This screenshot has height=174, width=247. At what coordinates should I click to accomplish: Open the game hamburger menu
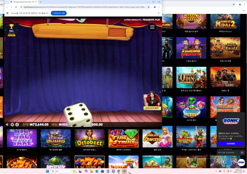[152, 27]
